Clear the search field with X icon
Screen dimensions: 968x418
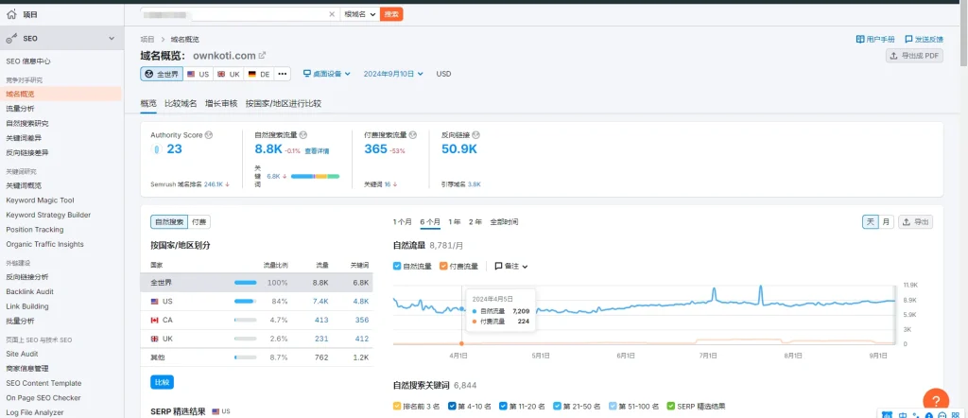tap(332, 14)
